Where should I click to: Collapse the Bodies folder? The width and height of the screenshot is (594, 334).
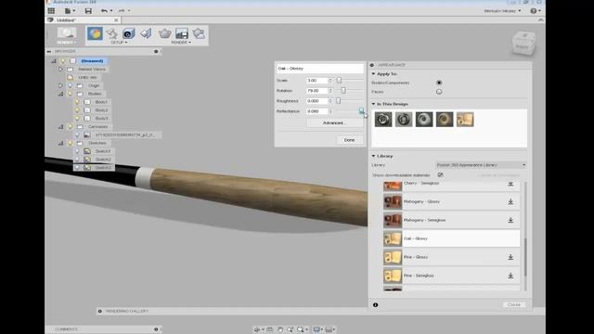point(60,94)
